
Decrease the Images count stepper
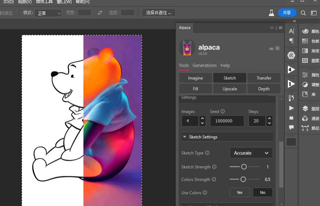(202, 123)
